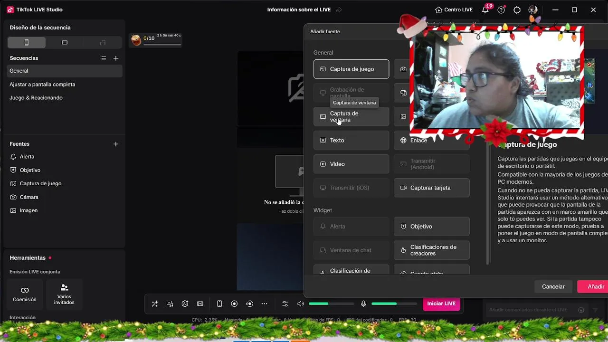Open the help question mark icon
This screenshot has height=342, width=608.
pyautogui.click(x=501, y=10)
